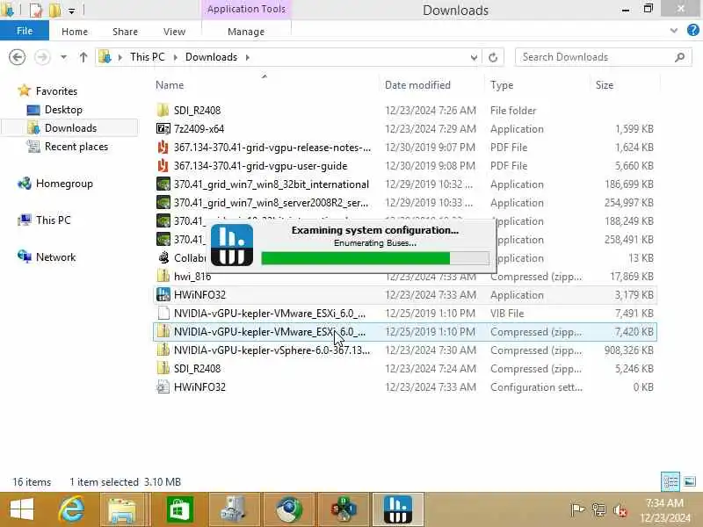
Task: Click 'Configuration sett...' type cell
Action: (536, 386)
